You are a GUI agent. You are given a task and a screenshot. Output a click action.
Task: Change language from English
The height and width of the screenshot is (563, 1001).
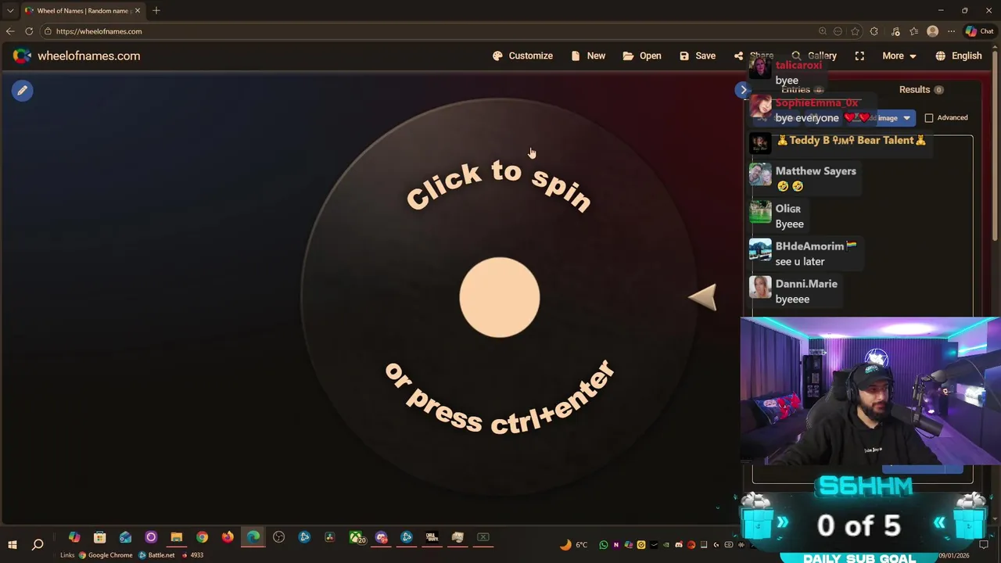959,56
